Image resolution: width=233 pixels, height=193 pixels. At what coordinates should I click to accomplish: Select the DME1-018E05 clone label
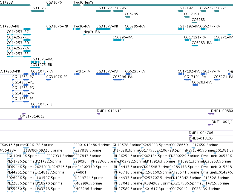pos(201,138)
